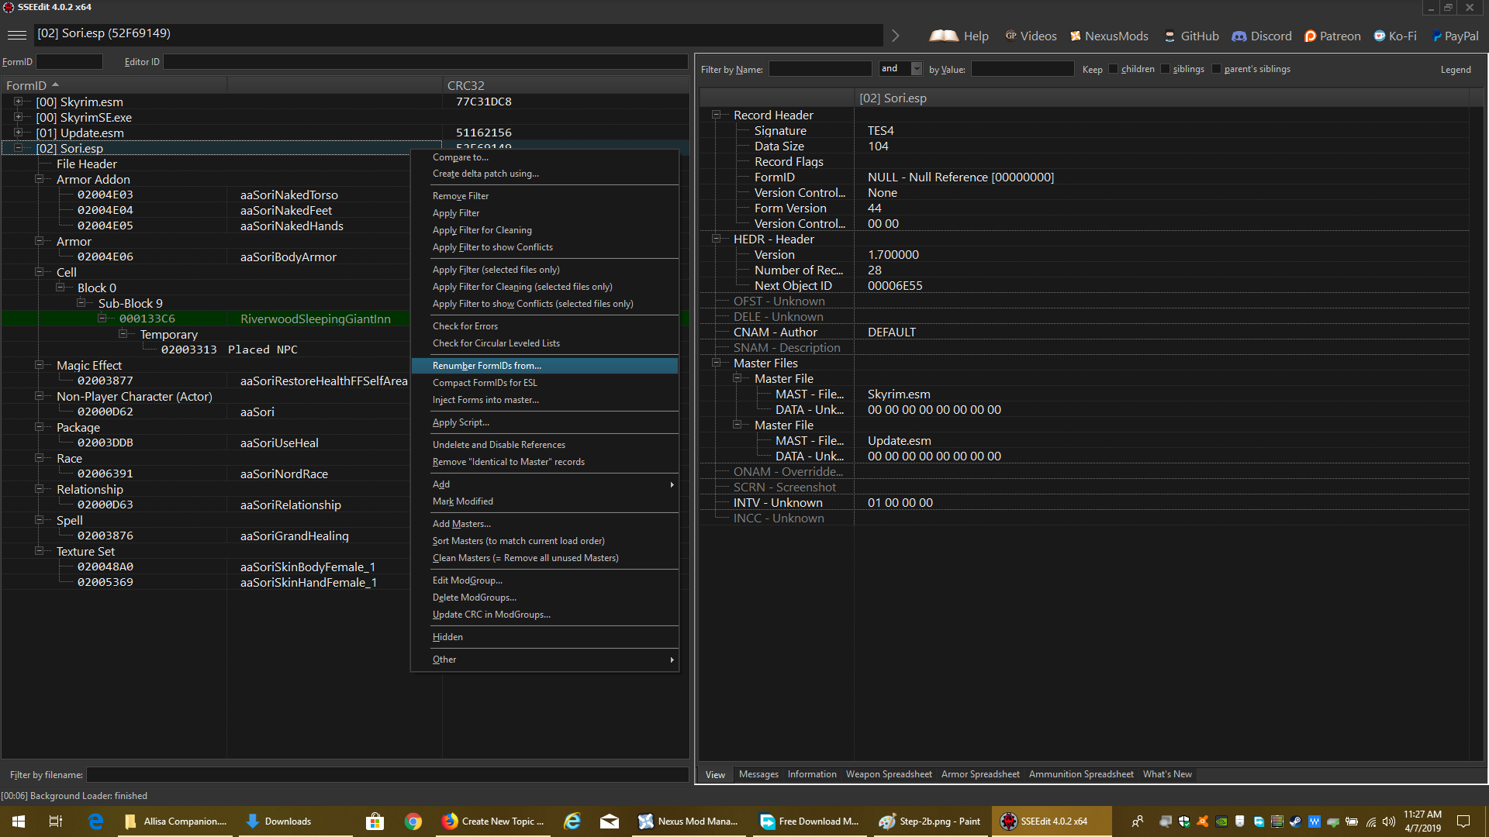1489x837 pixels.
Task: Open the Discord link icon
Action: [1239, 36]
